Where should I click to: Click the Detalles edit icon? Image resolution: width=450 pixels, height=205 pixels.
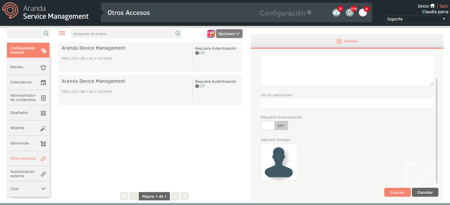point(339,41)
